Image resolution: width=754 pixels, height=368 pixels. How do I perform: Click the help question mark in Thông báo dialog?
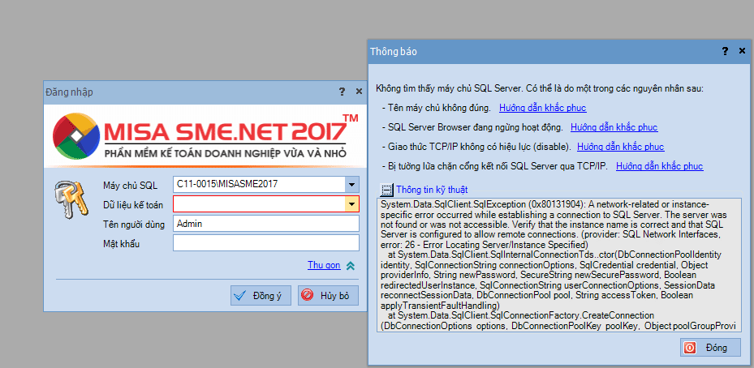tap(725, 51)
